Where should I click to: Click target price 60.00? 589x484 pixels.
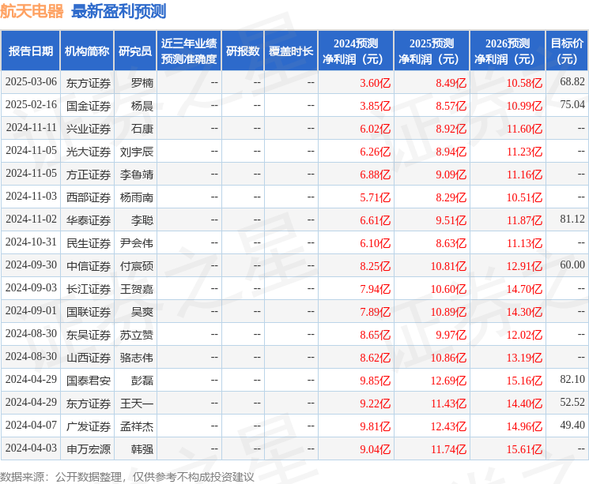click(572, 265)
